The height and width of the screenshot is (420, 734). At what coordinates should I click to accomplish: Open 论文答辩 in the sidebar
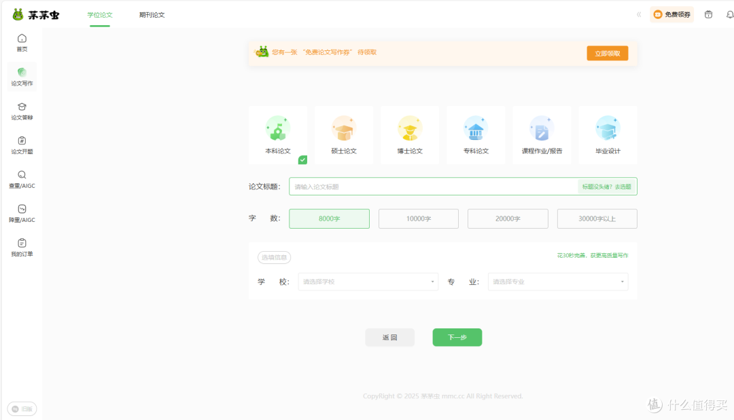click(22, 111)
